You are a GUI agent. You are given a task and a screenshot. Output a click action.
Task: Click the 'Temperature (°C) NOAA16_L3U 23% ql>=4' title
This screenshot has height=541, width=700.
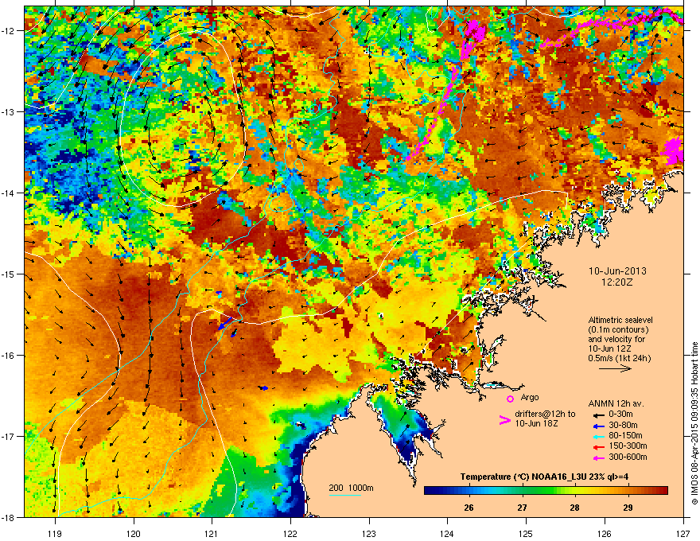tap(544, 477)
